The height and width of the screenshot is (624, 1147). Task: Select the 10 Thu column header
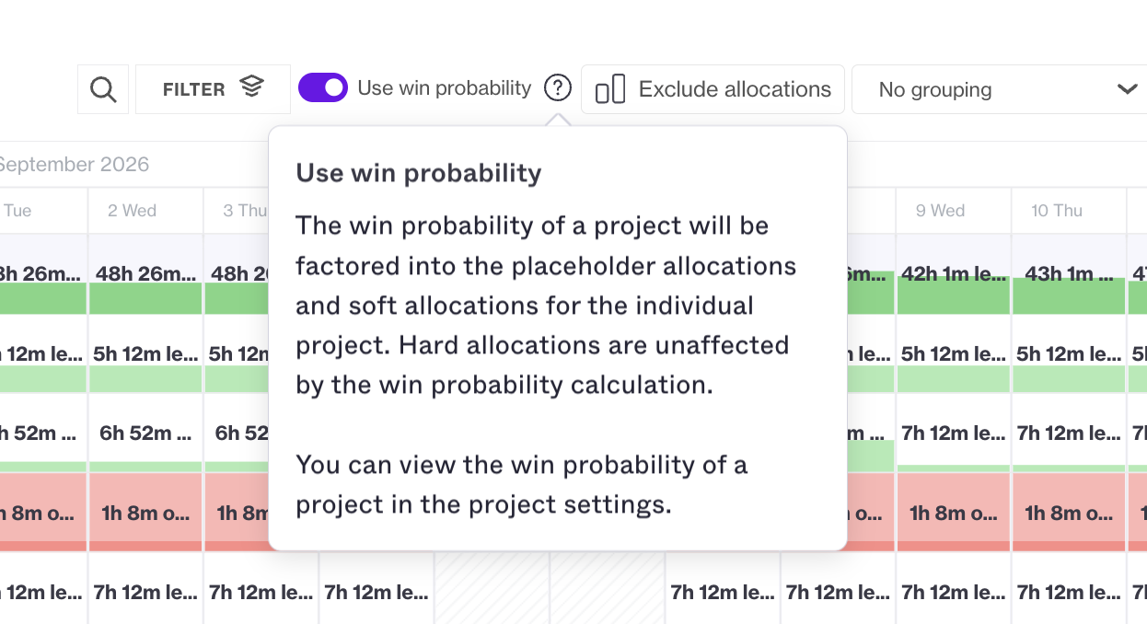1068,211
